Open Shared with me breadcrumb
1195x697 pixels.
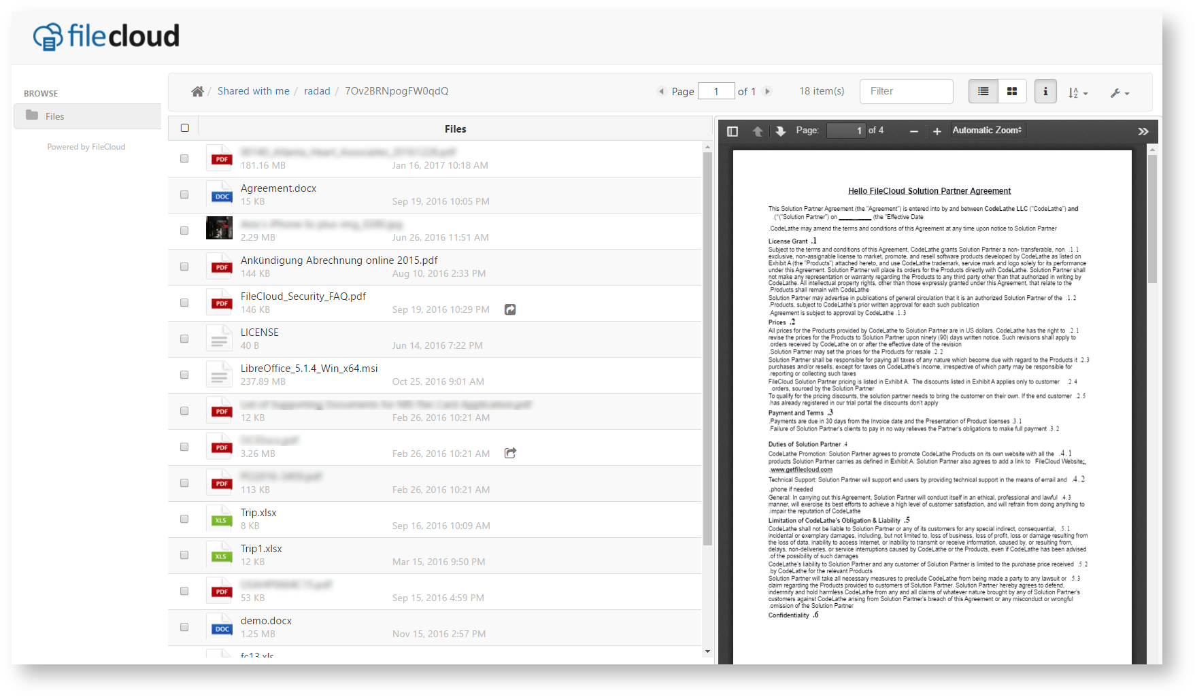pyautogui.click(x=253, y=91)
